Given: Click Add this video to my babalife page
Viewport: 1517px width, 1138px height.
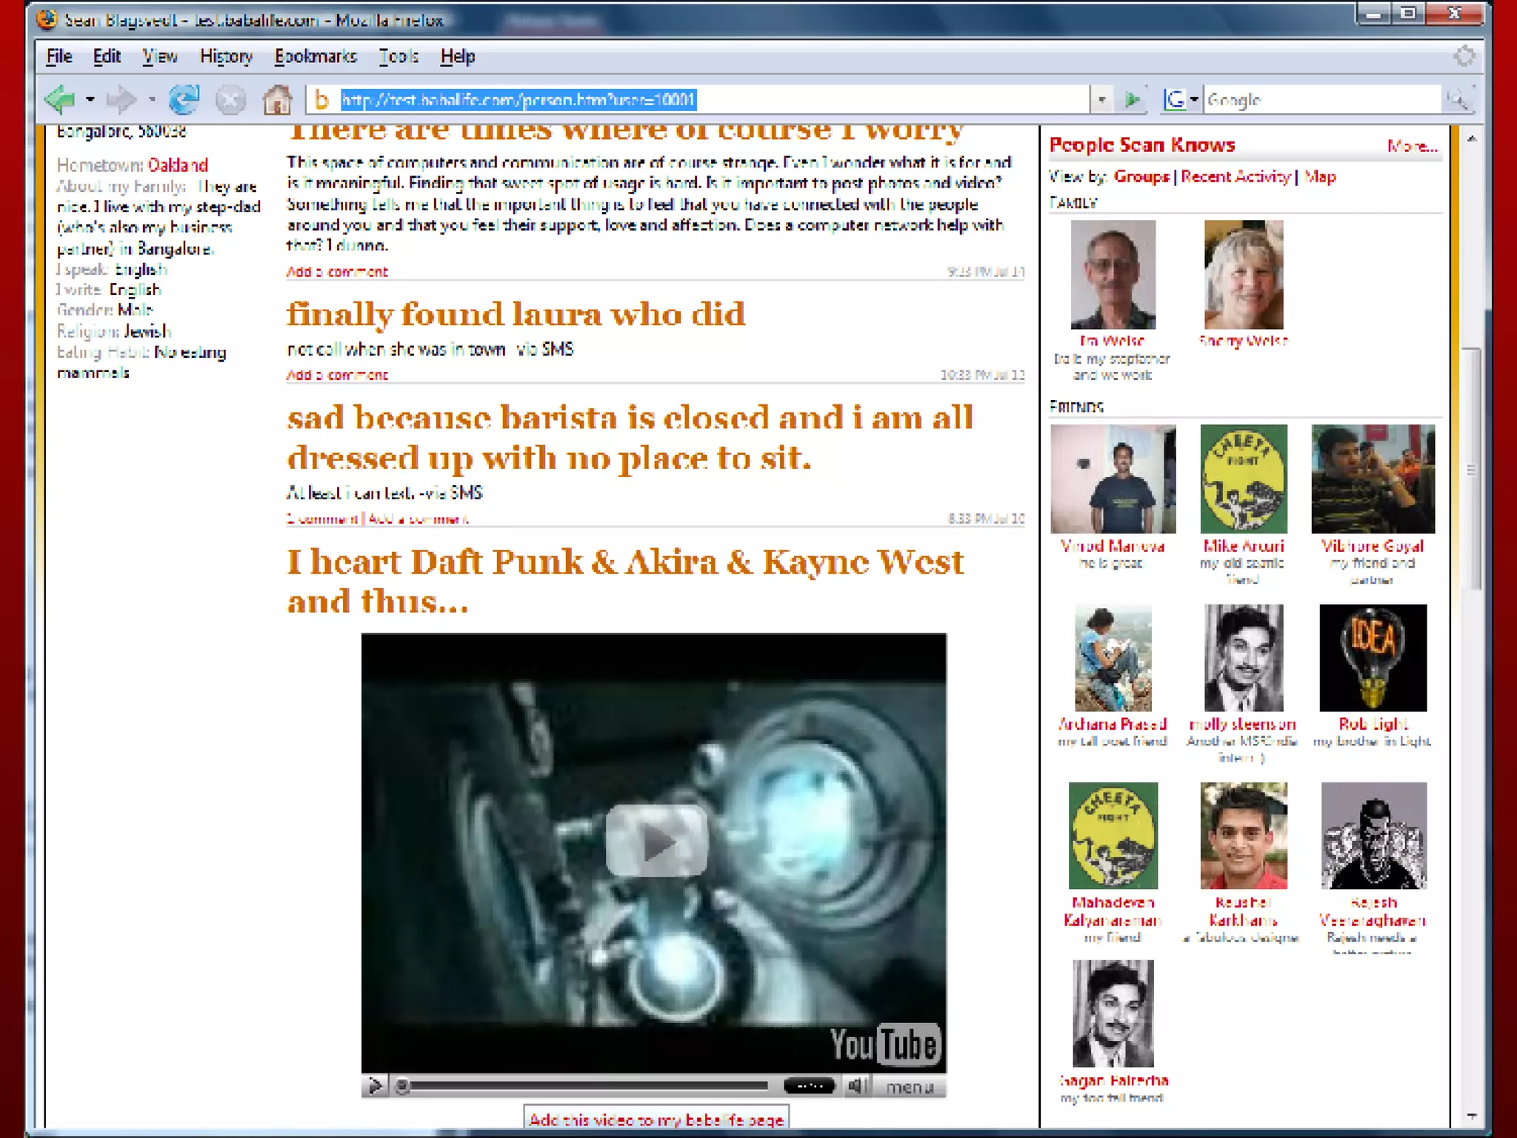Looking at the screenshot, I should [x=656, y=1119].
